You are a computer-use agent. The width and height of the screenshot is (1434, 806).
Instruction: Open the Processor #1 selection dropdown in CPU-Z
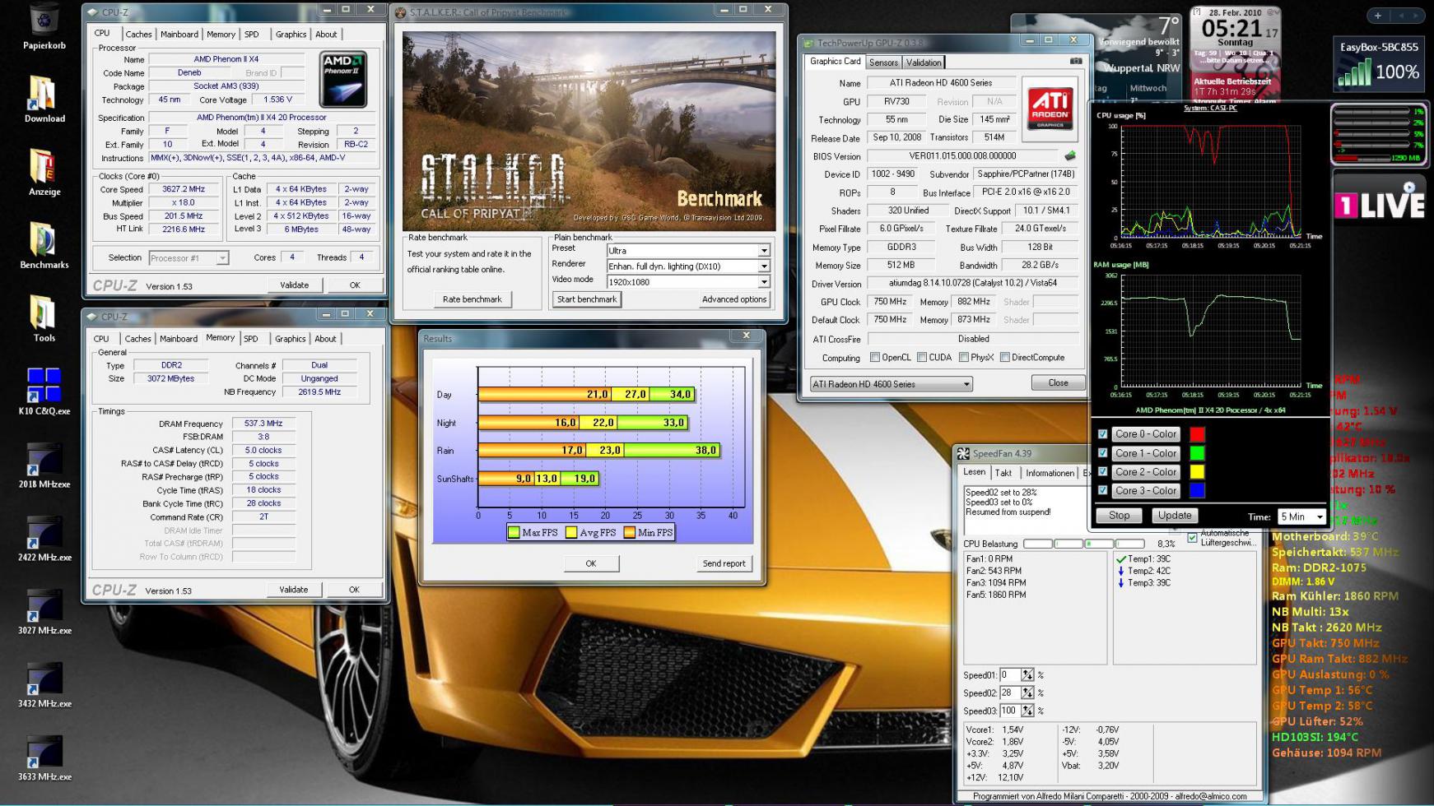point(189,258)
